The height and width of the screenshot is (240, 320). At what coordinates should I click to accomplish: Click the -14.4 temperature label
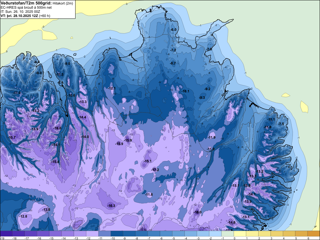tap(82, 117)
